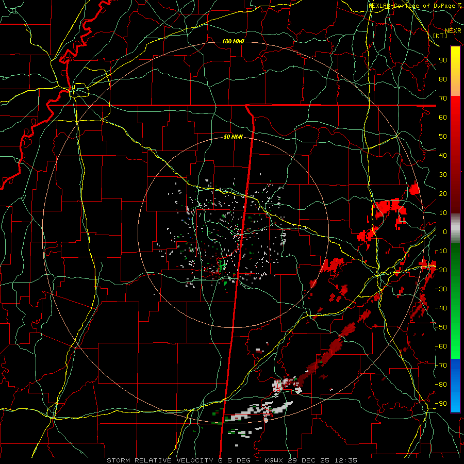Click the -40 value on velocity scale
The image size is (464, 464).
(441, 308)
